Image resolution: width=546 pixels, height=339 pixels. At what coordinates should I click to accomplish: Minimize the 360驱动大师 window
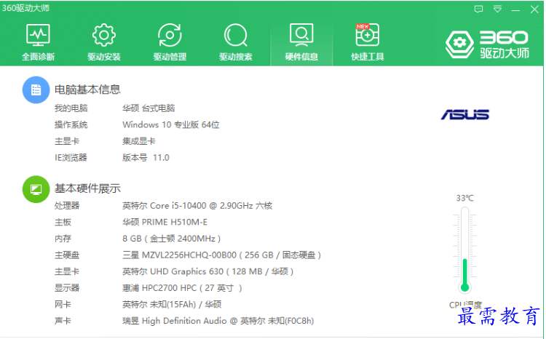click(x=515, y=9)
